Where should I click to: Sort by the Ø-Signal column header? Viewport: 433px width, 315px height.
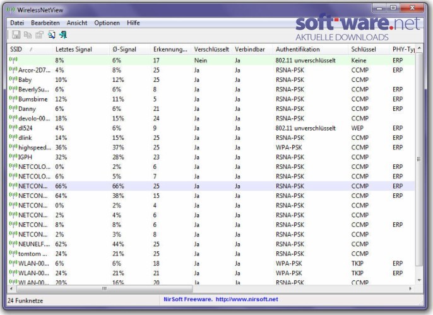coord(130,49)
